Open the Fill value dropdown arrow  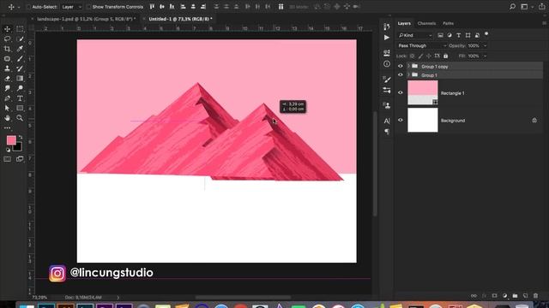tap(485, 56)
